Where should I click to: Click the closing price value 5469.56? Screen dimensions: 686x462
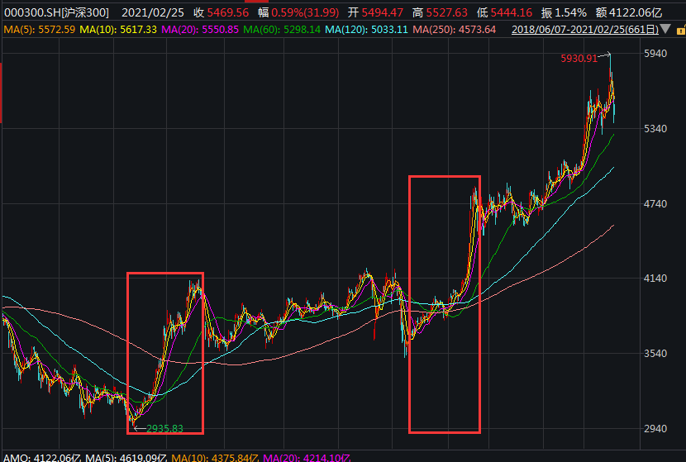click(231, 12)
